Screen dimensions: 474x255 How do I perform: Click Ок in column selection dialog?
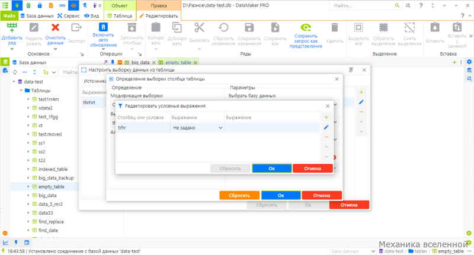point(281,195)
